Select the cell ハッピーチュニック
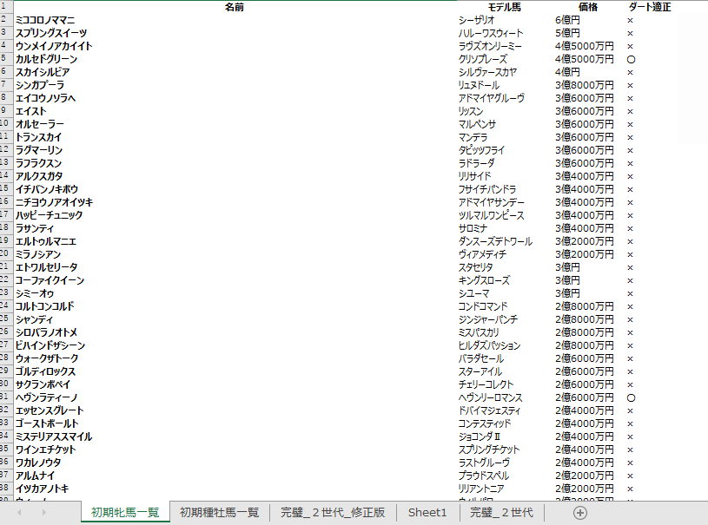The height and width of the screenshot is (525, 708). coord(235,215)
